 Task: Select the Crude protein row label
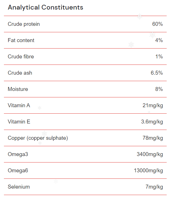pos(24,24)
